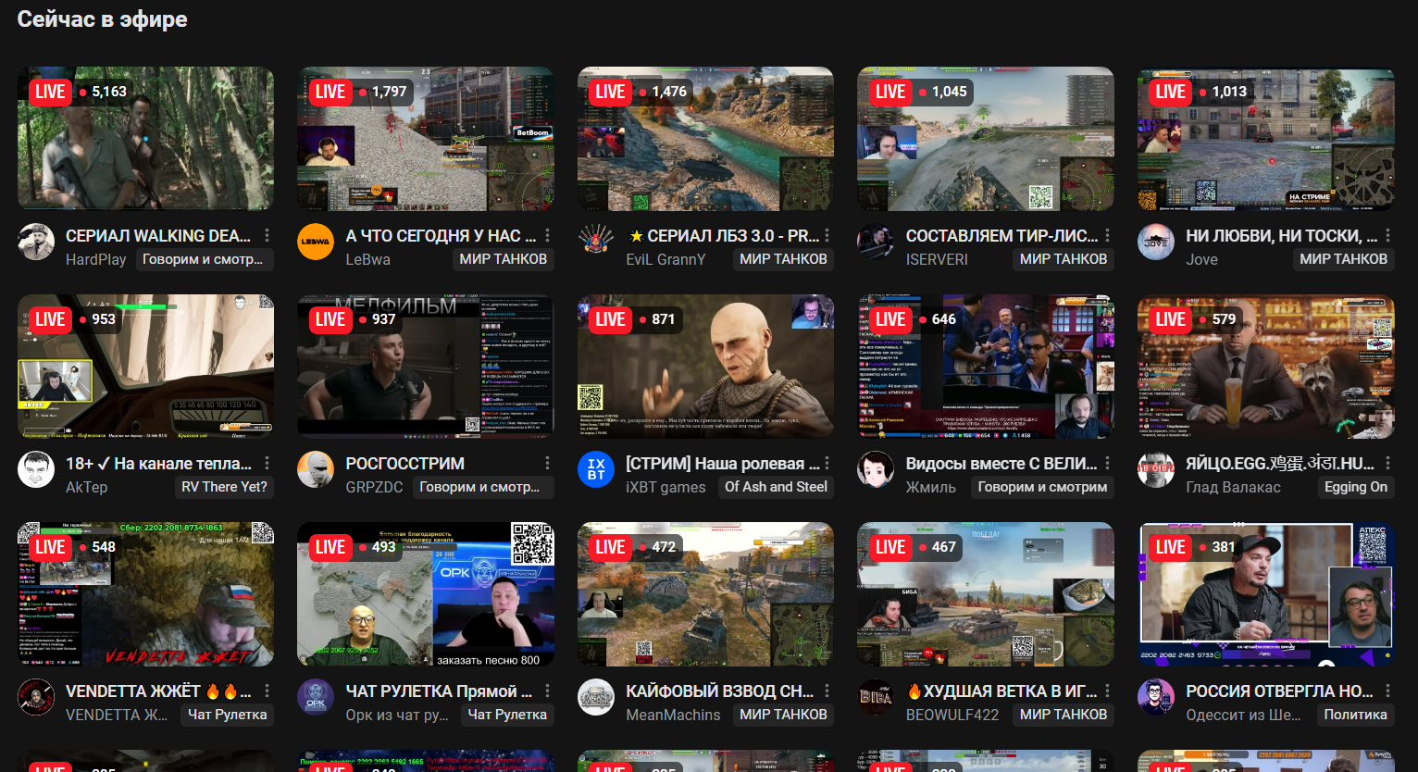This screenshot has height=772, width=1418.
Task: Click the live thumbnail showing 1,013 viewers
Action: coord(1265,139)
